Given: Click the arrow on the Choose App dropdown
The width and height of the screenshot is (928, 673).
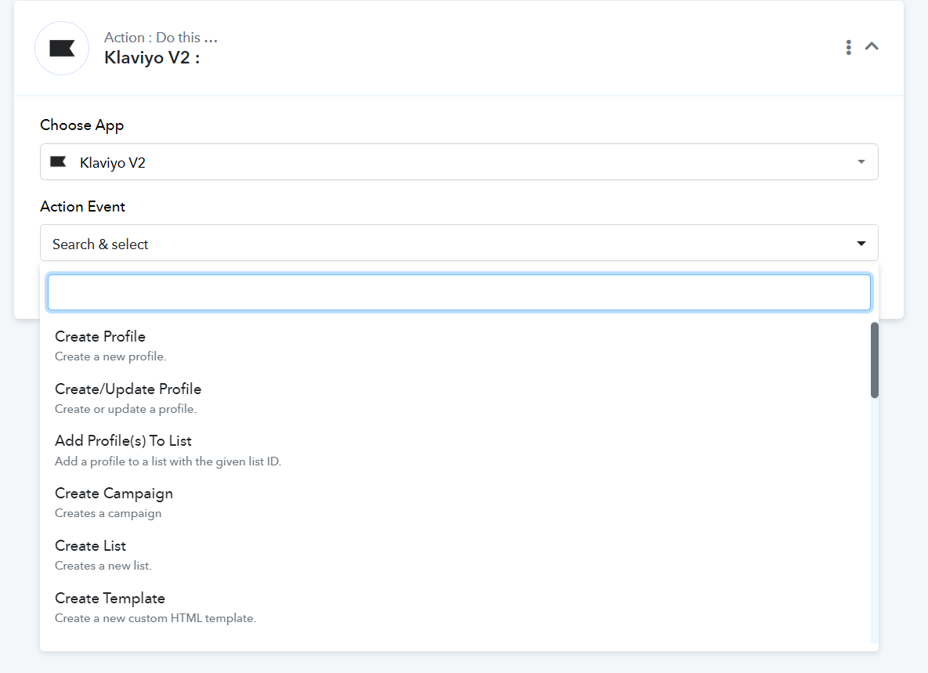Looking at the screenshot, I should [x=861, y=161].
